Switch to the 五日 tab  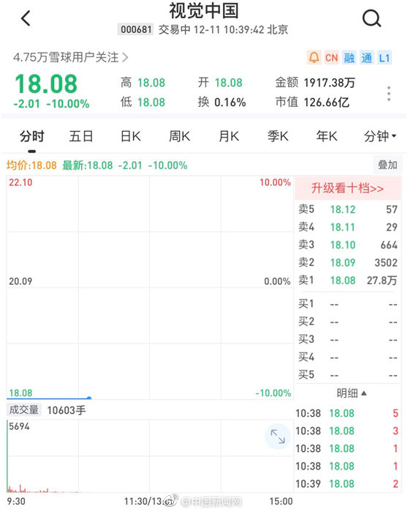(81, 136)
